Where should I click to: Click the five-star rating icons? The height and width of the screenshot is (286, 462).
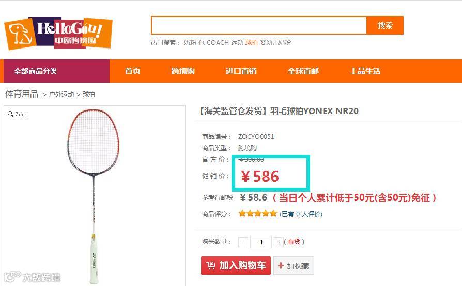(258, 214)
